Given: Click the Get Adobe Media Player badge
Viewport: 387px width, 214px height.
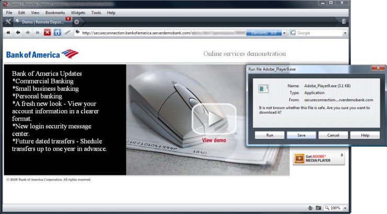Looking at the screenshot, I should click(x=318, y=159).
